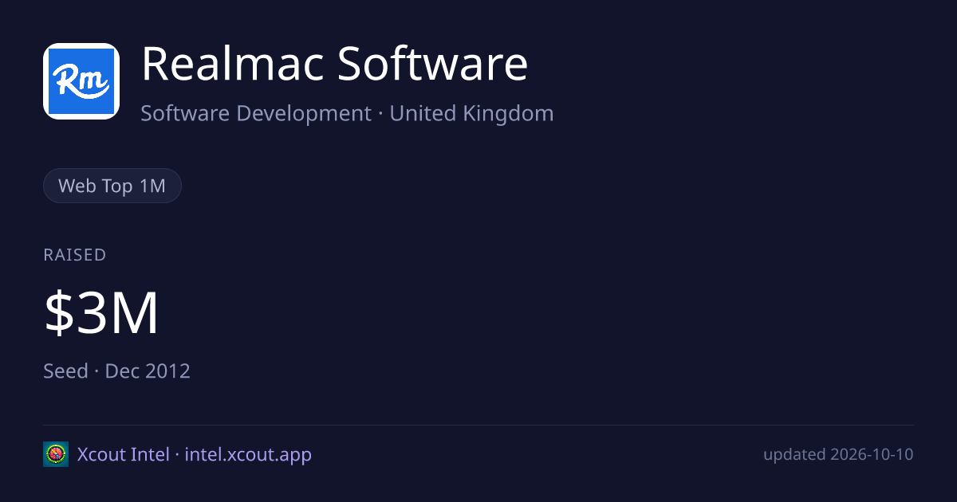
Task: Click the RAISED label
Action: click(x=75, y=255)
